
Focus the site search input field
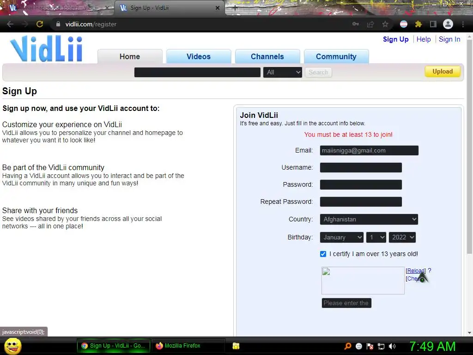(197, 73)
